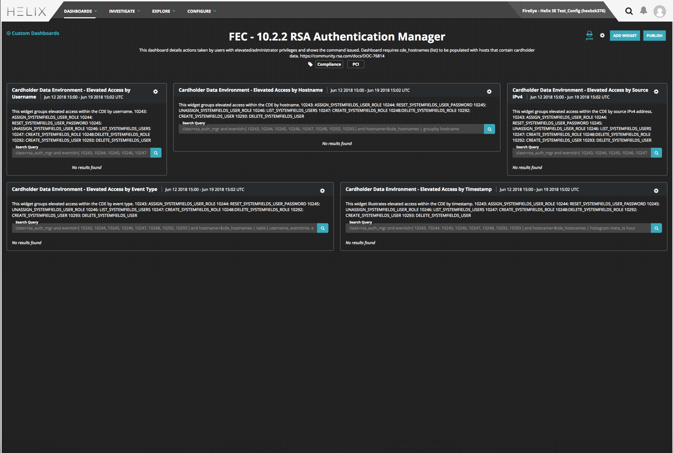The image size is (673, 453).
Task: Run search in the Event Type widget
Action: (x=323, y=228)
